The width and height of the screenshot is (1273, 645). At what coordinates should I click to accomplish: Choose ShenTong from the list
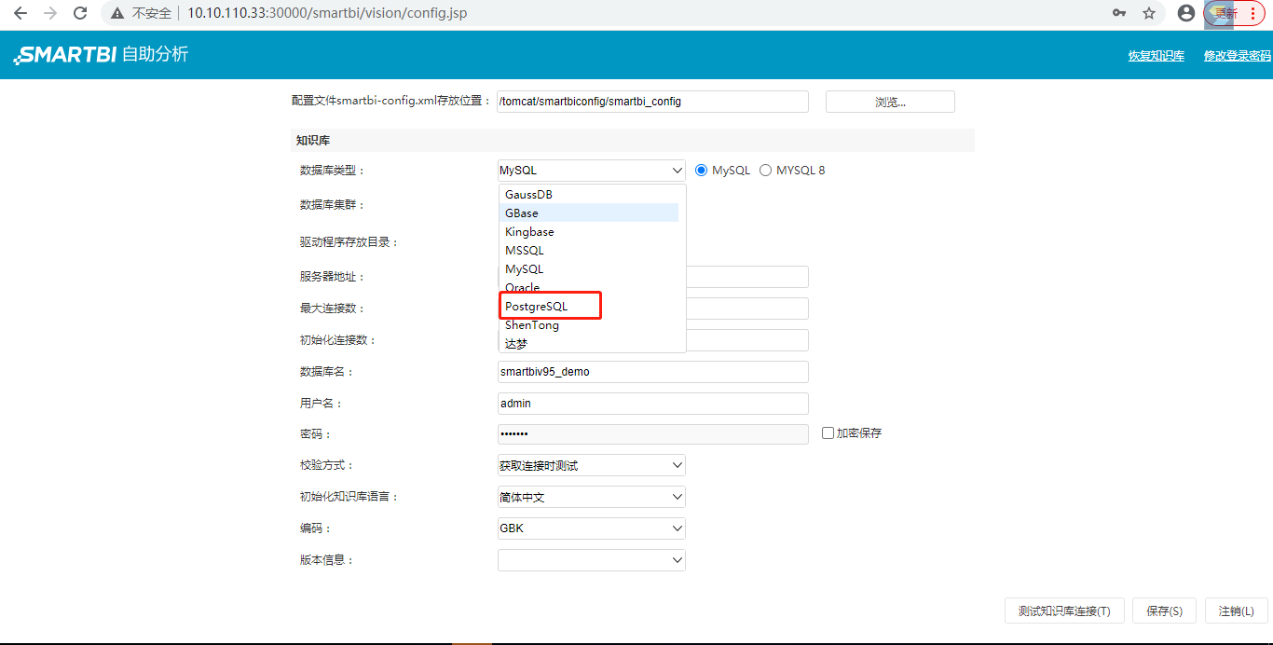tap(589, 324)
